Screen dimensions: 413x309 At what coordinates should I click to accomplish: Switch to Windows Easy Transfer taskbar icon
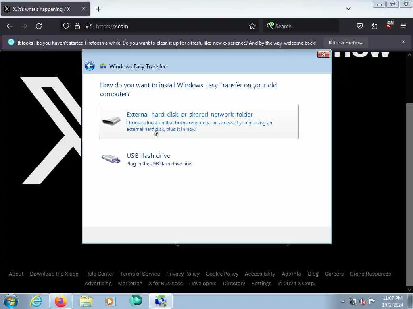[x=161, y=301]
